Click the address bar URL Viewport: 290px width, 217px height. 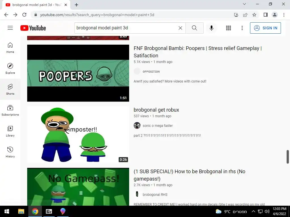click(x=97, y=15)
